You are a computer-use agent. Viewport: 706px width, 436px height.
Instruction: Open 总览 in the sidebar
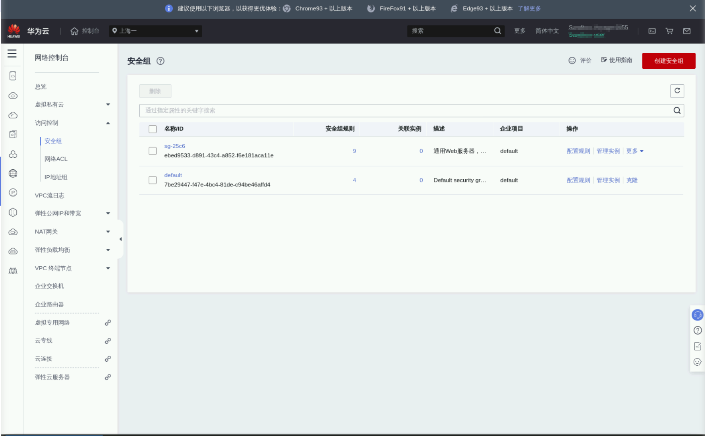coord(41,87)
